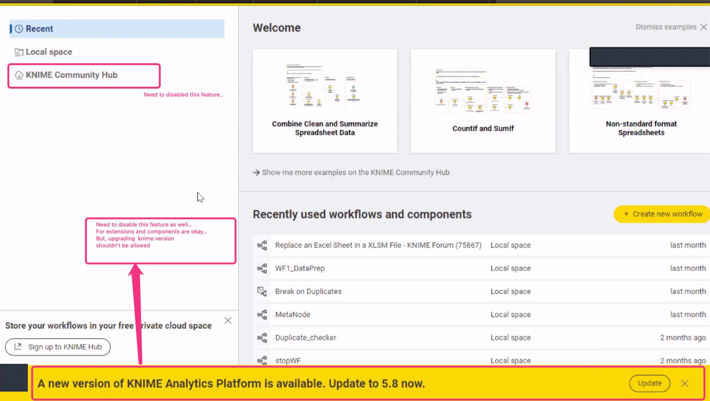Sign up to KNIME Hub

[x=58, y=347]
